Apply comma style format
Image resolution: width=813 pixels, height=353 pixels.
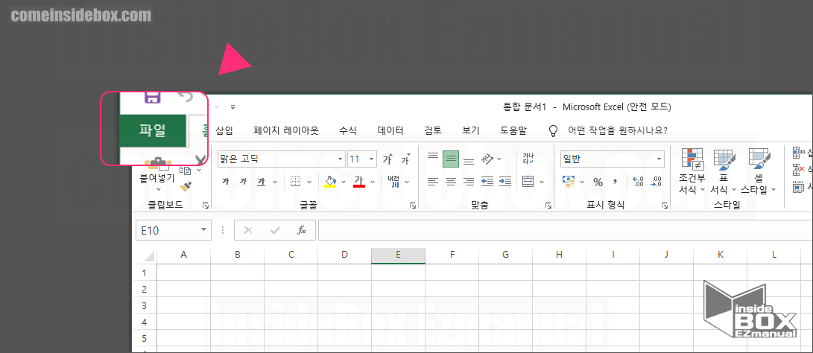[616, 182]
